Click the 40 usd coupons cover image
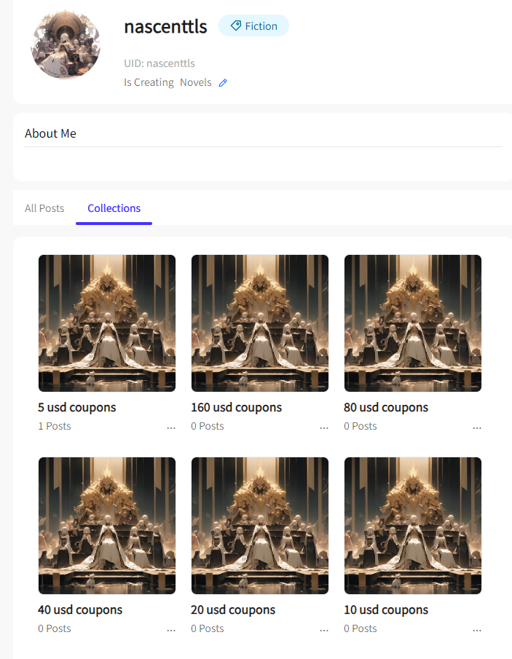The height and width of the screenshot is (659, 512). 107,526
